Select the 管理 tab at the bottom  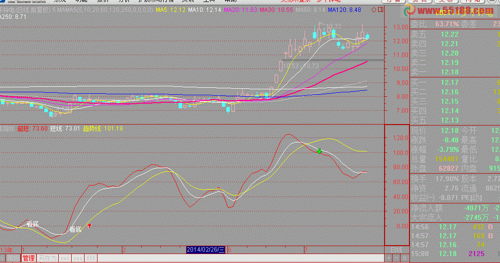click(29, 258)
